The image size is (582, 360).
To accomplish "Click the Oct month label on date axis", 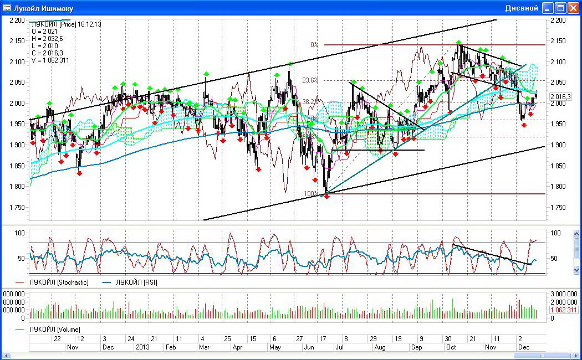I will pyautogui.click(x=451, y=347).
